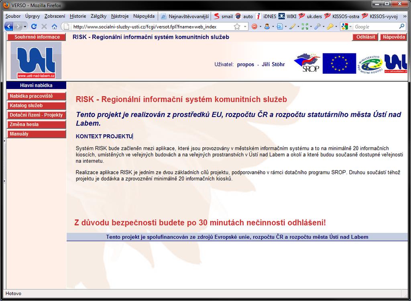Viewport: 411px width, 301px height.
Task: Click the Google search input field
Action: tap(376, 27)
